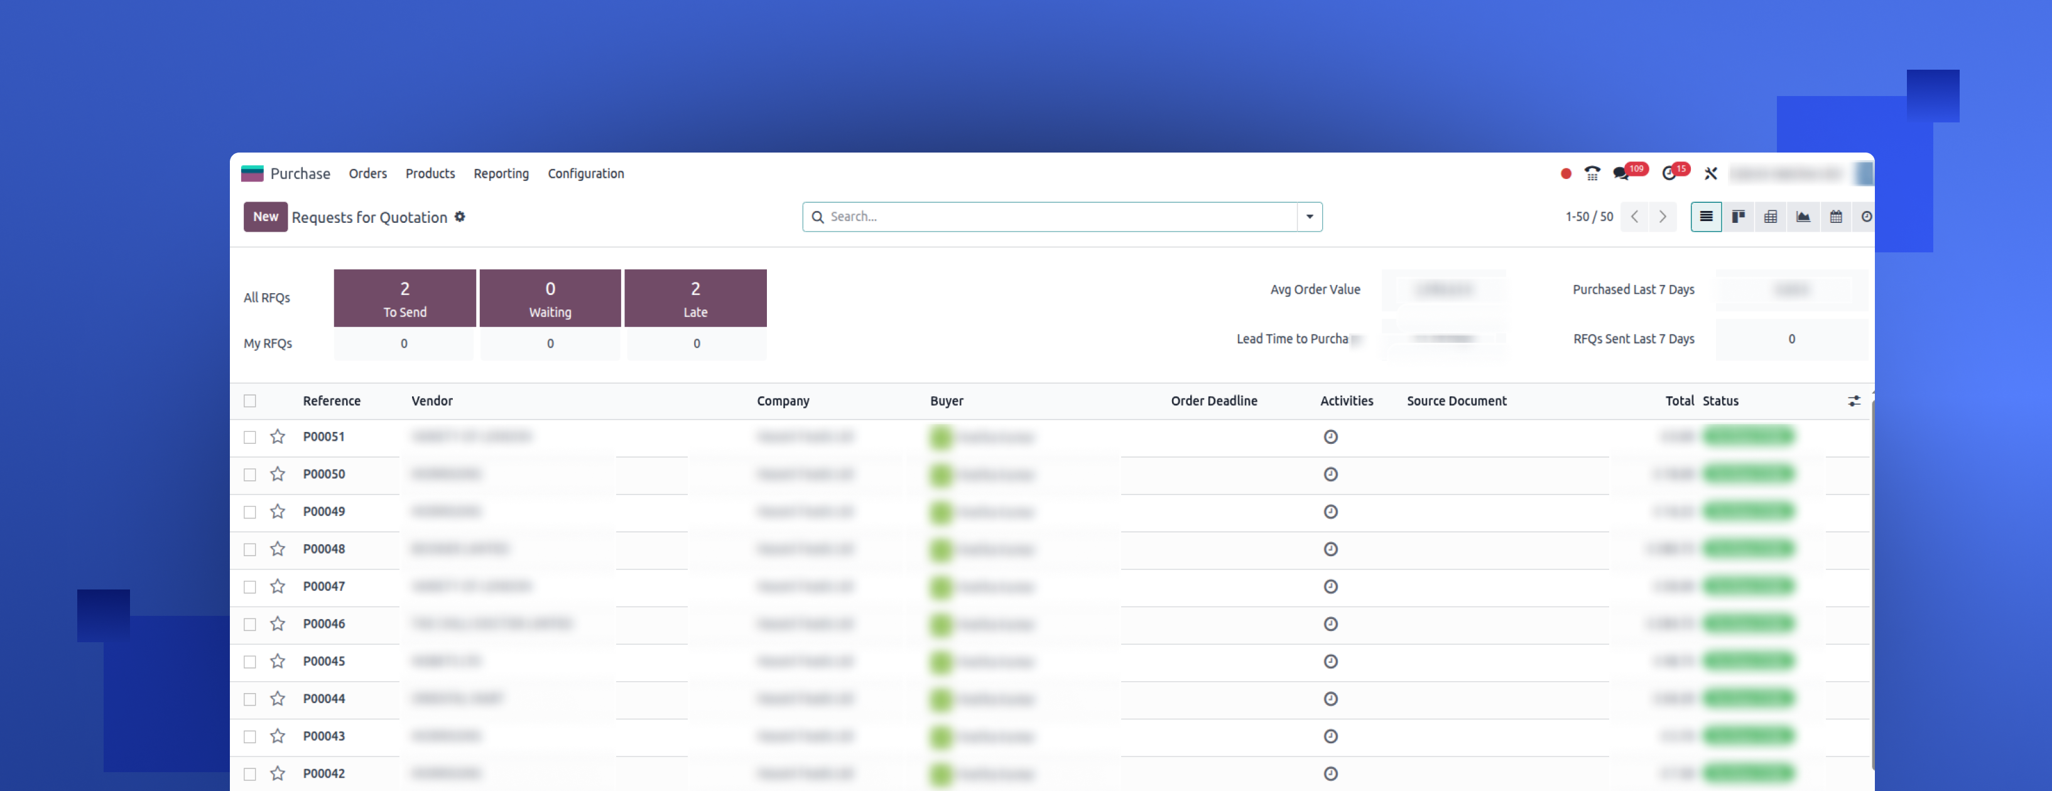Open the Calendar view icon
The height and width of the screenshot is (791, 2052).
tap(1835, 217)
